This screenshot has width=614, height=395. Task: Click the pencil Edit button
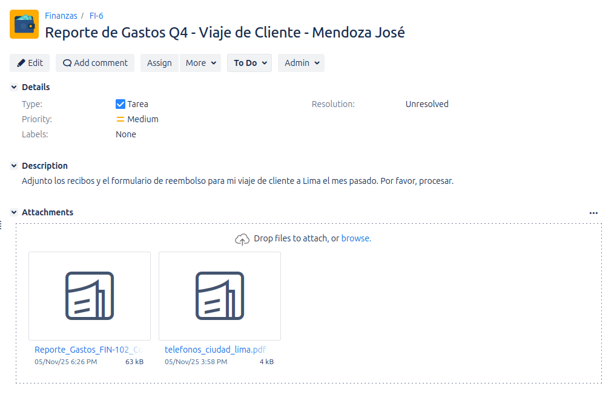coord(30,63)
